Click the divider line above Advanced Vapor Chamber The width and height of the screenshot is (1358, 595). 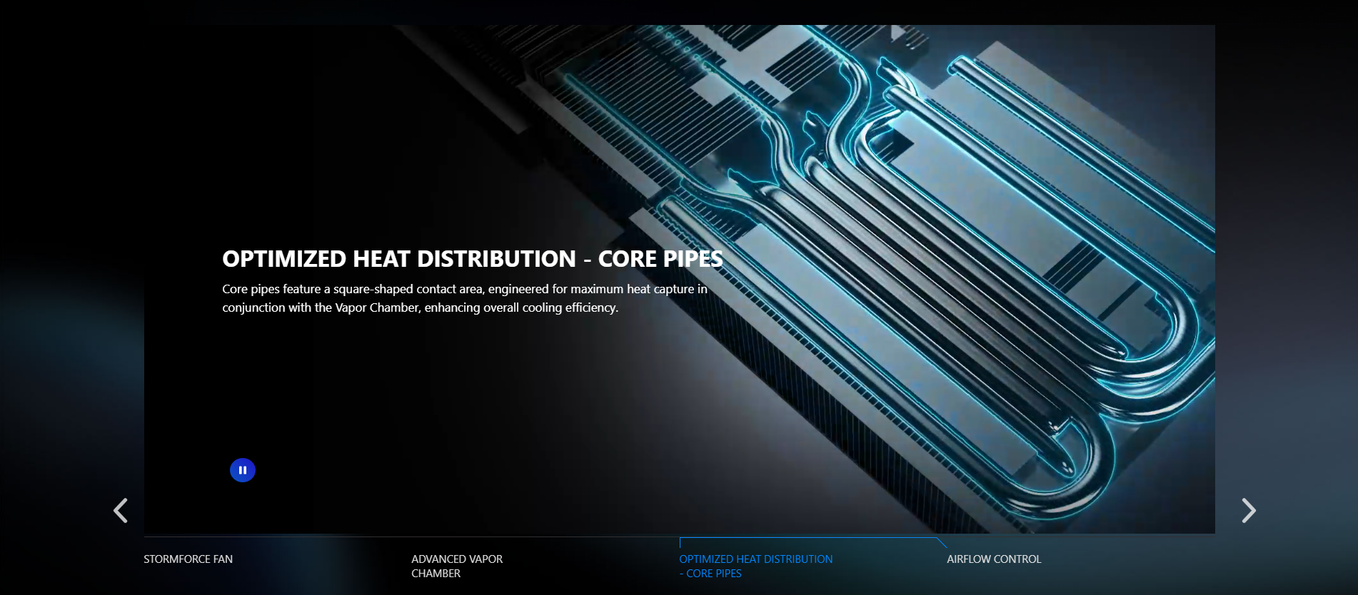[545, 536]
